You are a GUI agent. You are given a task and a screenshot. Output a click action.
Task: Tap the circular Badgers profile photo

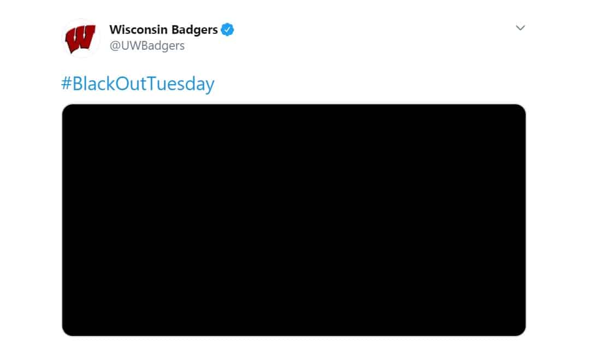click(81, 38)
